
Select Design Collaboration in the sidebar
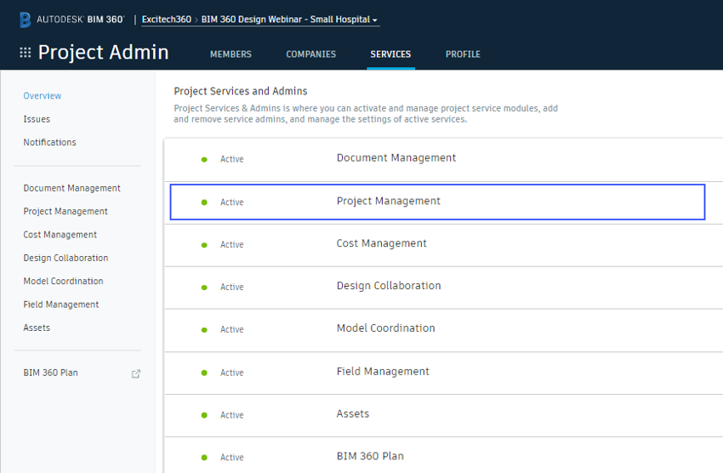(66, 258)
